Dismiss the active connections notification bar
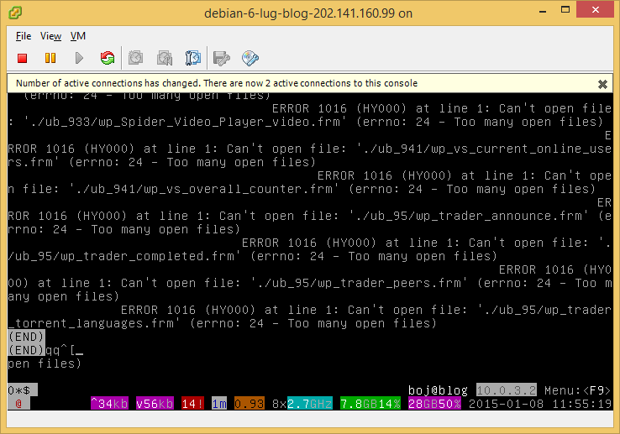Viewport: 620px width, 434px height. pos(602,84)
